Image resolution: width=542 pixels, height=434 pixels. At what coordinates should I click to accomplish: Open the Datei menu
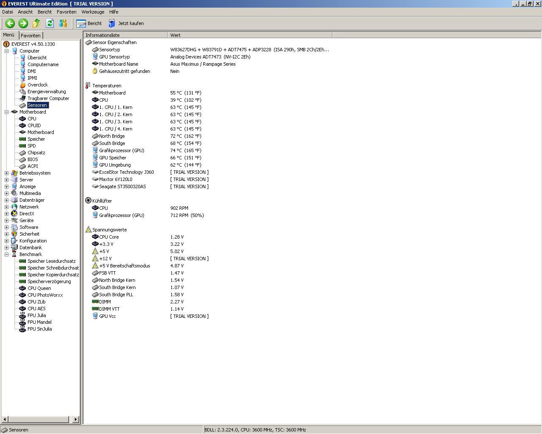coord(8,12)
